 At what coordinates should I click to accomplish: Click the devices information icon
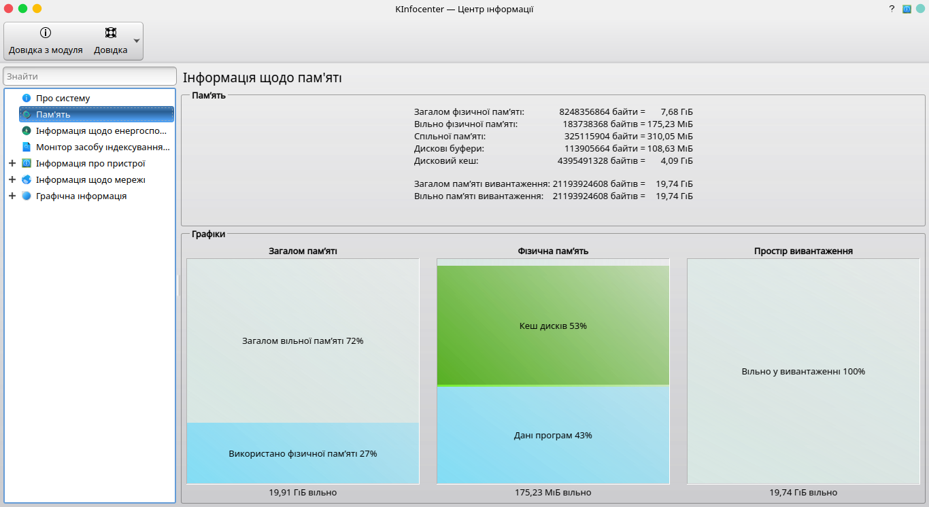(27, 163)
